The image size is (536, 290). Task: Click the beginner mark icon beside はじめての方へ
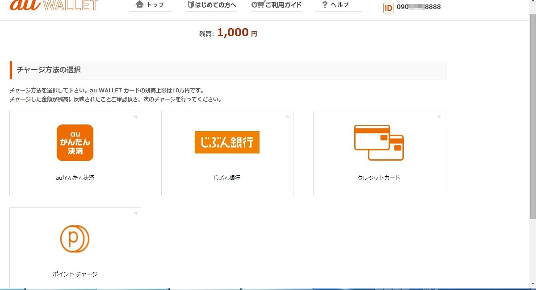[x=191, y=5]
